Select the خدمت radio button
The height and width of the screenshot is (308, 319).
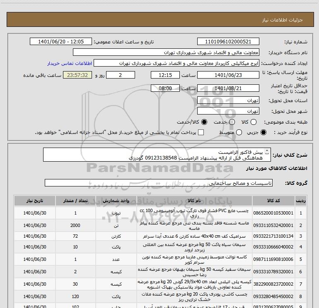pyautogui.click(x=232, y=122)
